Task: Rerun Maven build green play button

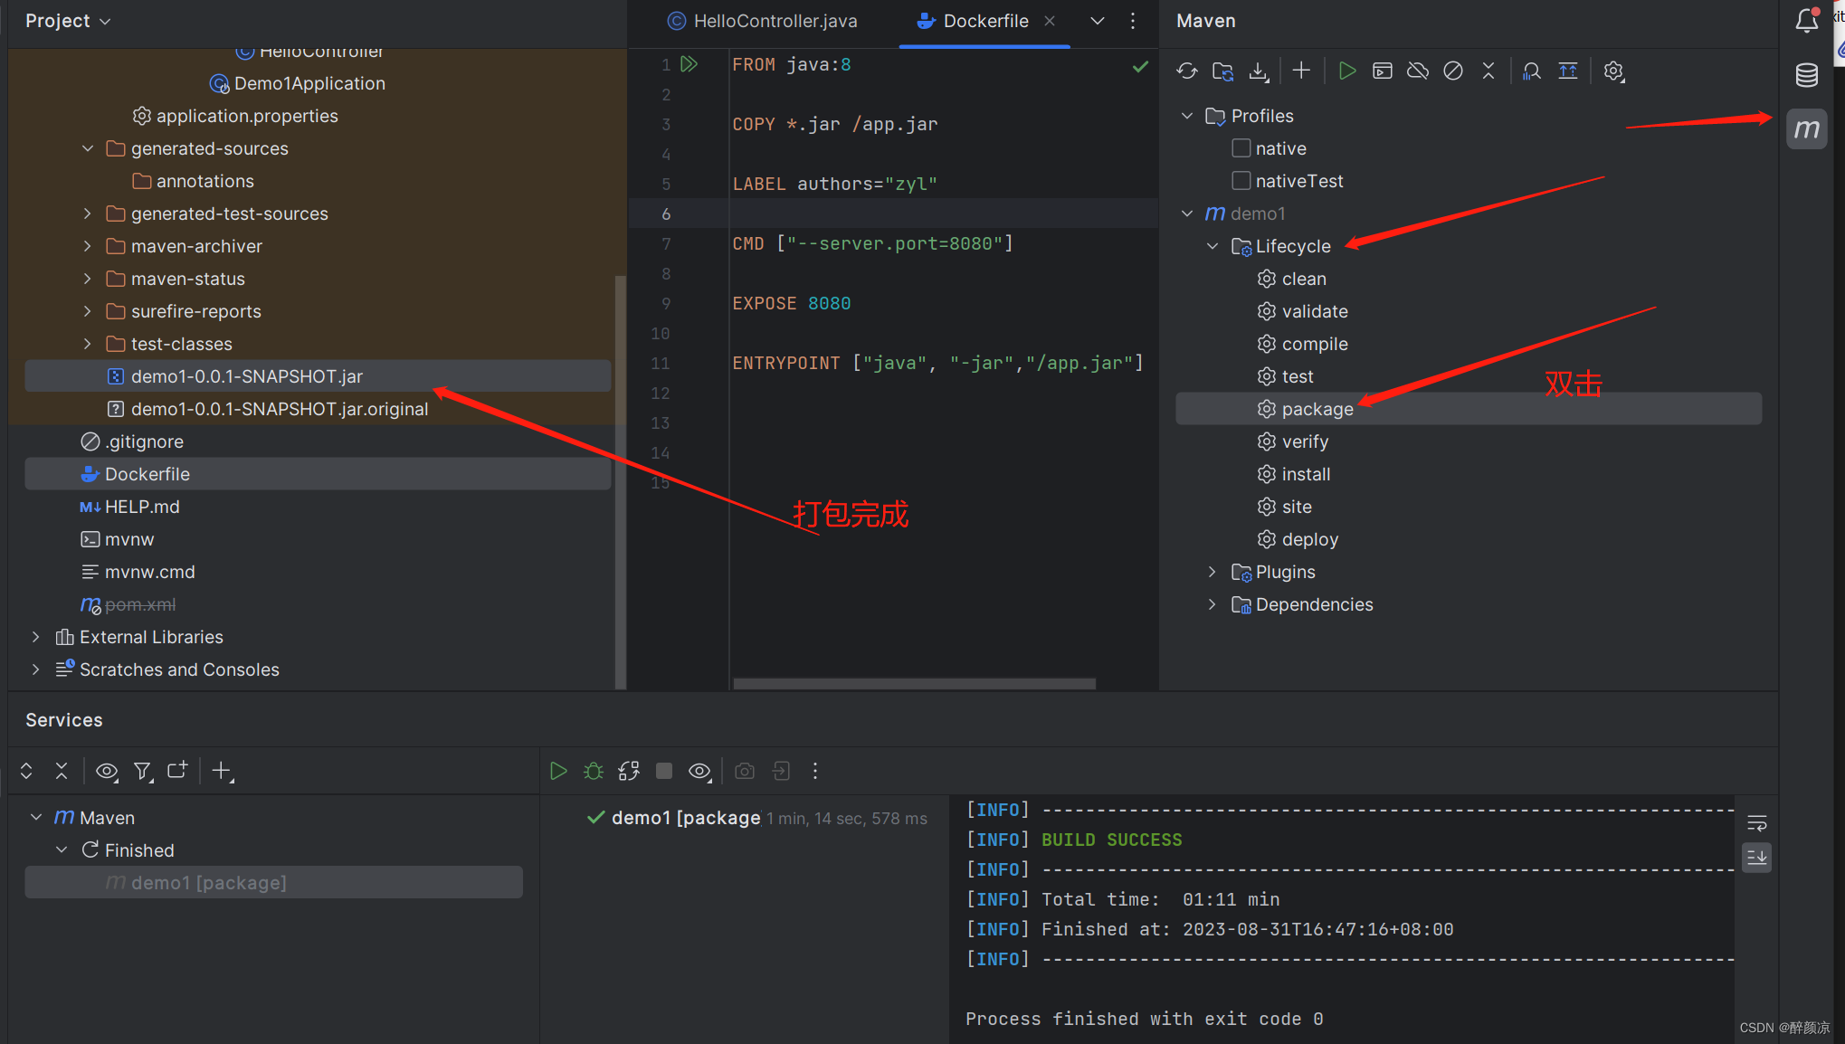Action: [558, 771]
